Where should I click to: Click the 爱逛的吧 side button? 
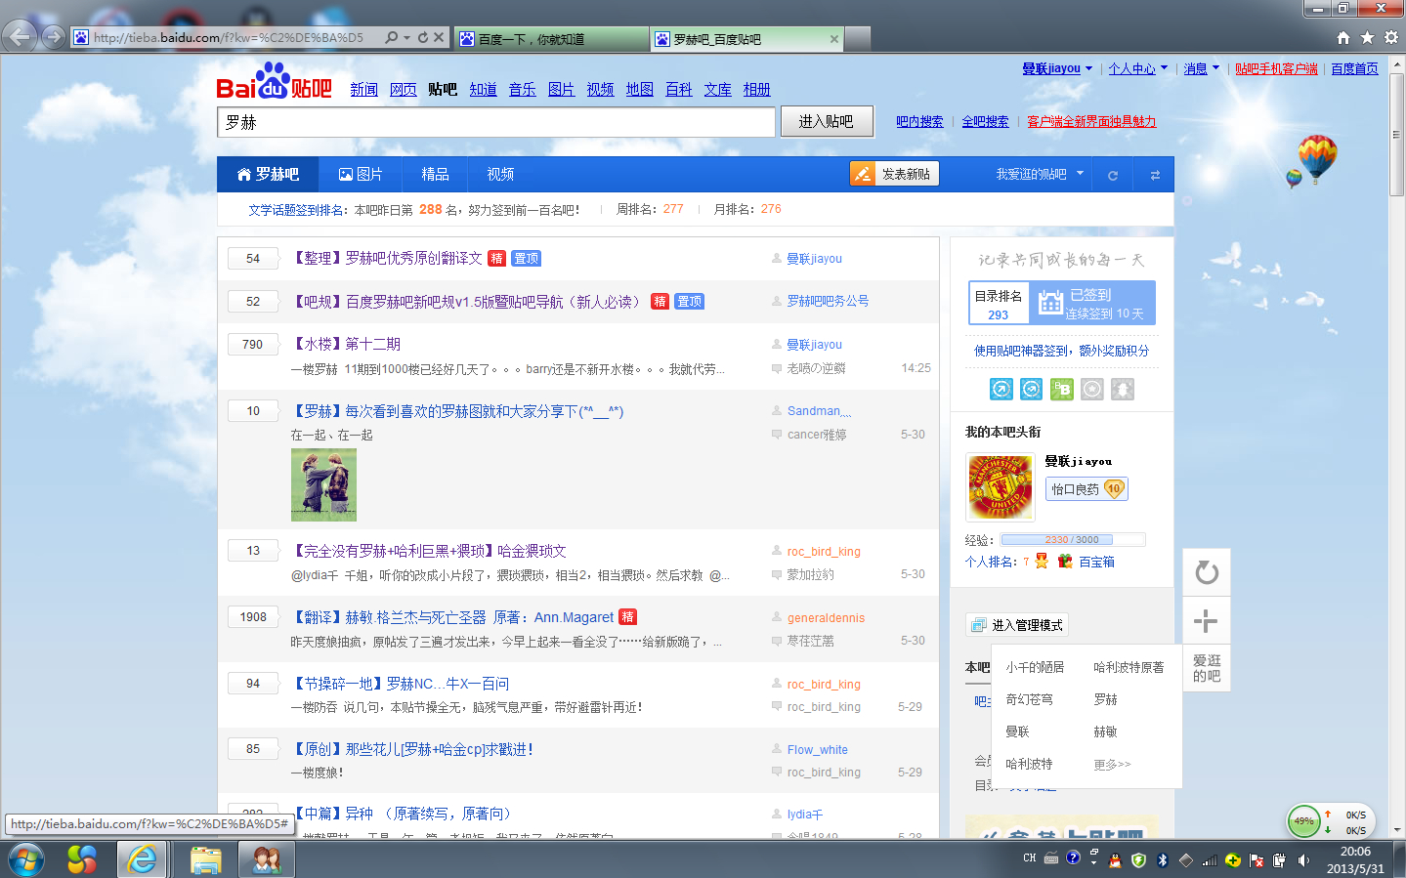(x=1207, y=668)
